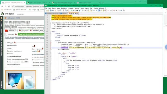Reload the Windchill page in browser
This screenshot has height=94, width=167.
pyautogui.click(x=9, y=6)
